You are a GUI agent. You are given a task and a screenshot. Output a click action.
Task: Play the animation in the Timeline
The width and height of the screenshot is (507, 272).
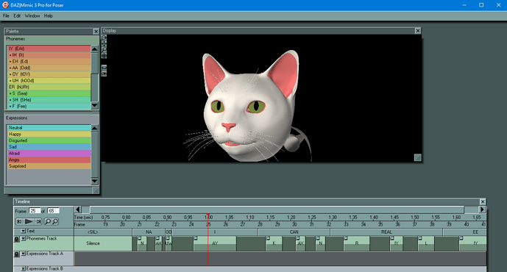click(29, 221)
